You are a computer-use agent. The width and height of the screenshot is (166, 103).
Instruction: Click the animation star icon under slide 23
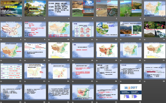[x=25, y=81]
